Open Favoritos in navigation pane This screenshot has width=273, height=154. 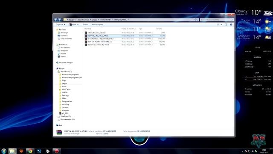63,30
